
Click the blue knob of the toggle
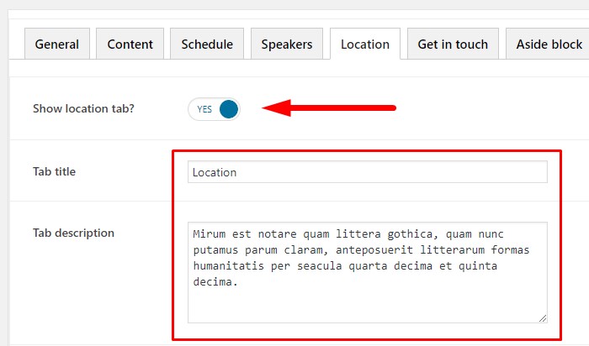(x=227, y=109)
